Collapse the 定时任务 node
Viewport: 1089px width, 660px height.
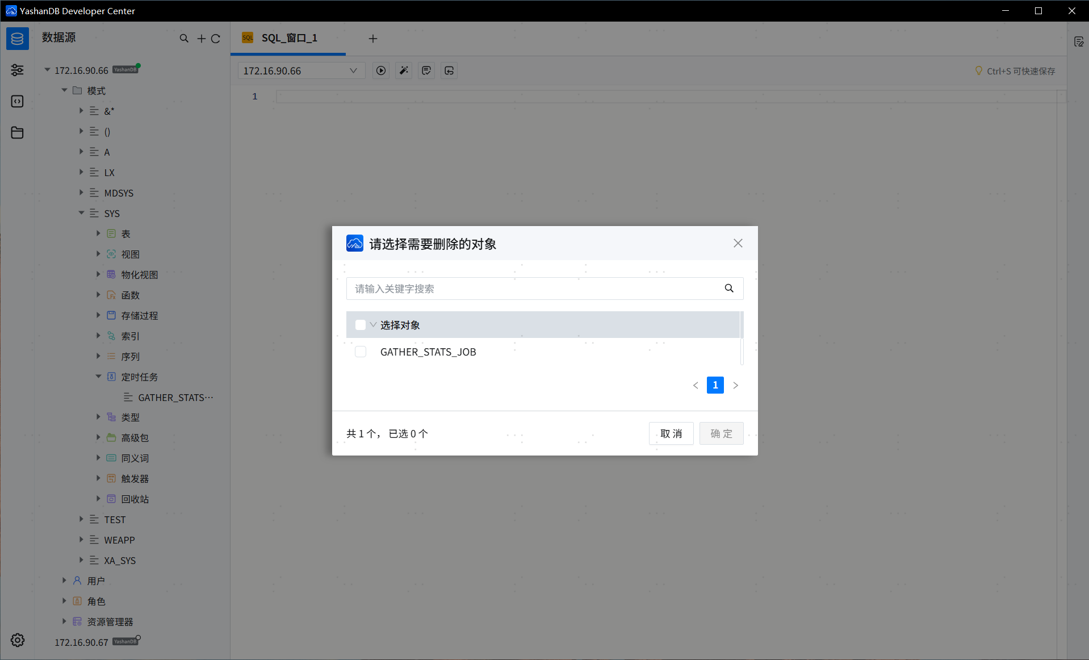[98, 377]
